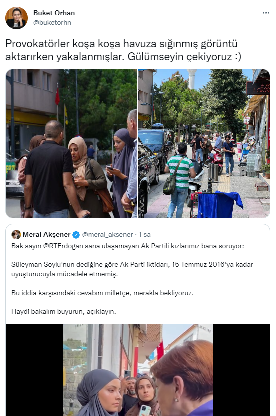Play the quoted tweet's video
276x416 pixels.
click(138, 370)
